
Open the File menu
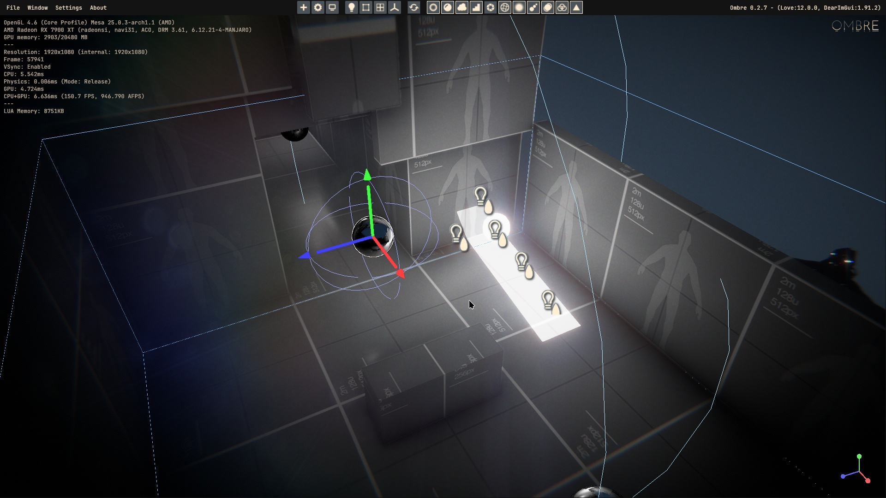coord(13,7)
